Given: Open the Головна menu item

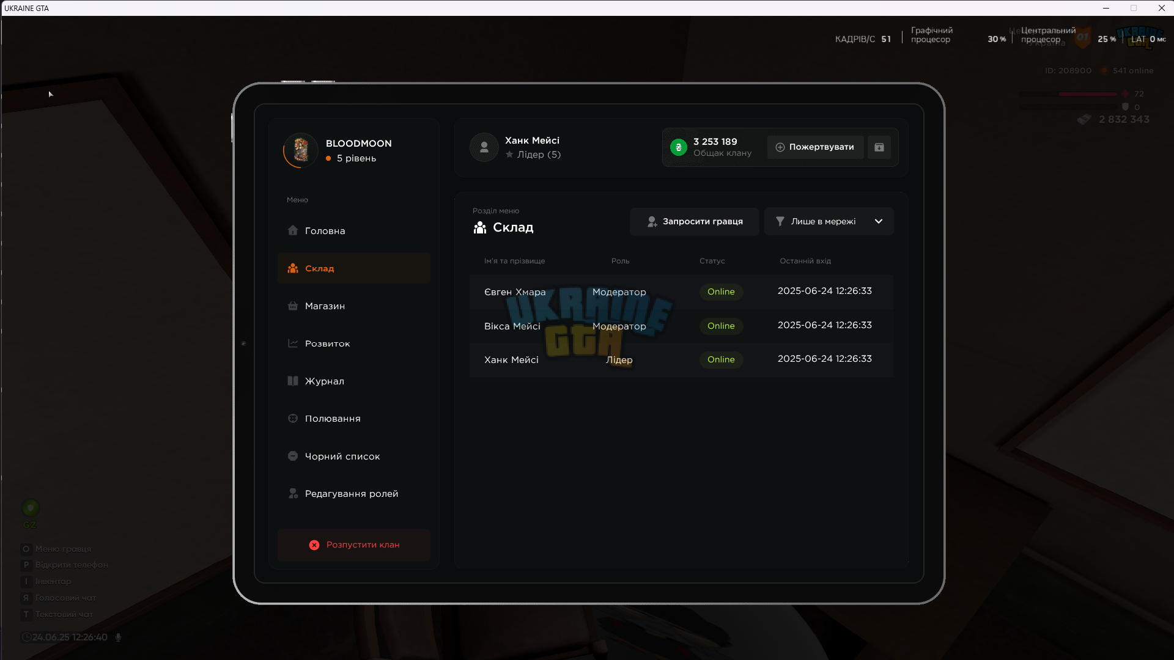Looking at the screenshot, I should pos(354,230).
